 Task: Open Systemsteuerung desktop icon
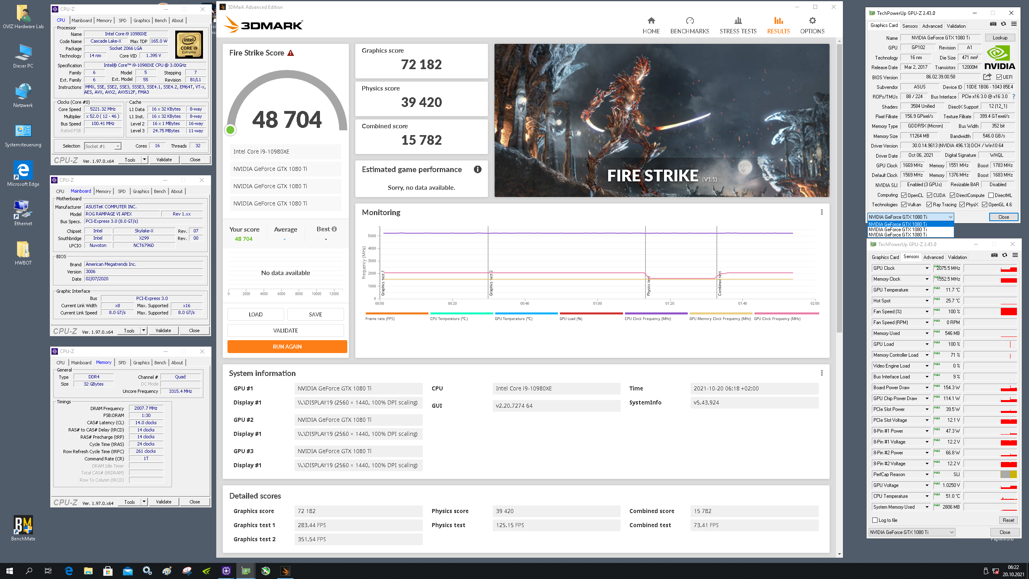[x=23, y=136]
